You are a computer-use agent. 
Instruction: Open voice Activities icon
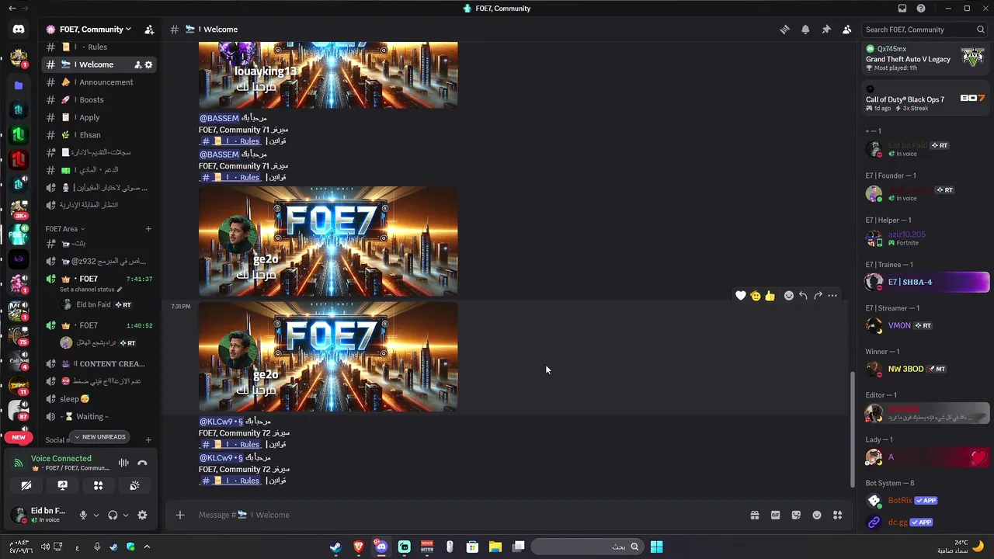[99, 485]
